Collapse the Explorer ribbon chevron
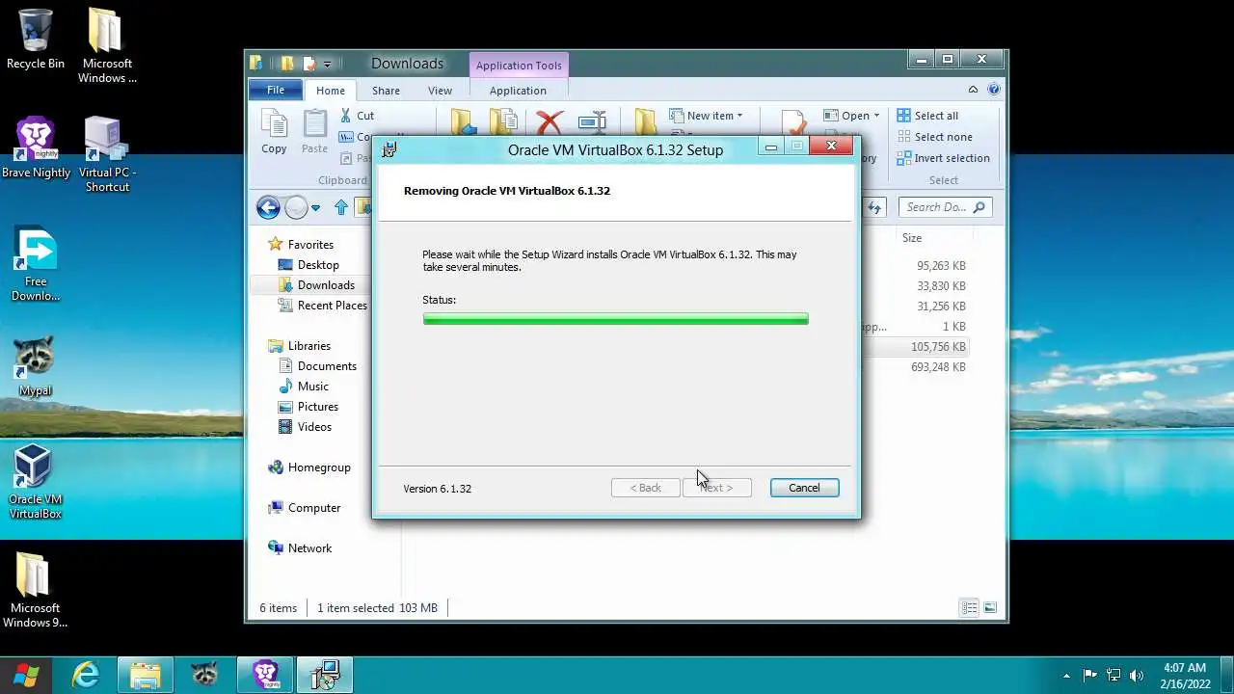1234x694 pixels. [974, 90]
